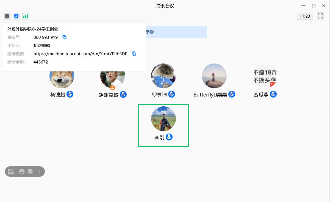Click 罗昱坤's muted microphone icon
Screen dimensions: 330x202
tap(172, 94)
